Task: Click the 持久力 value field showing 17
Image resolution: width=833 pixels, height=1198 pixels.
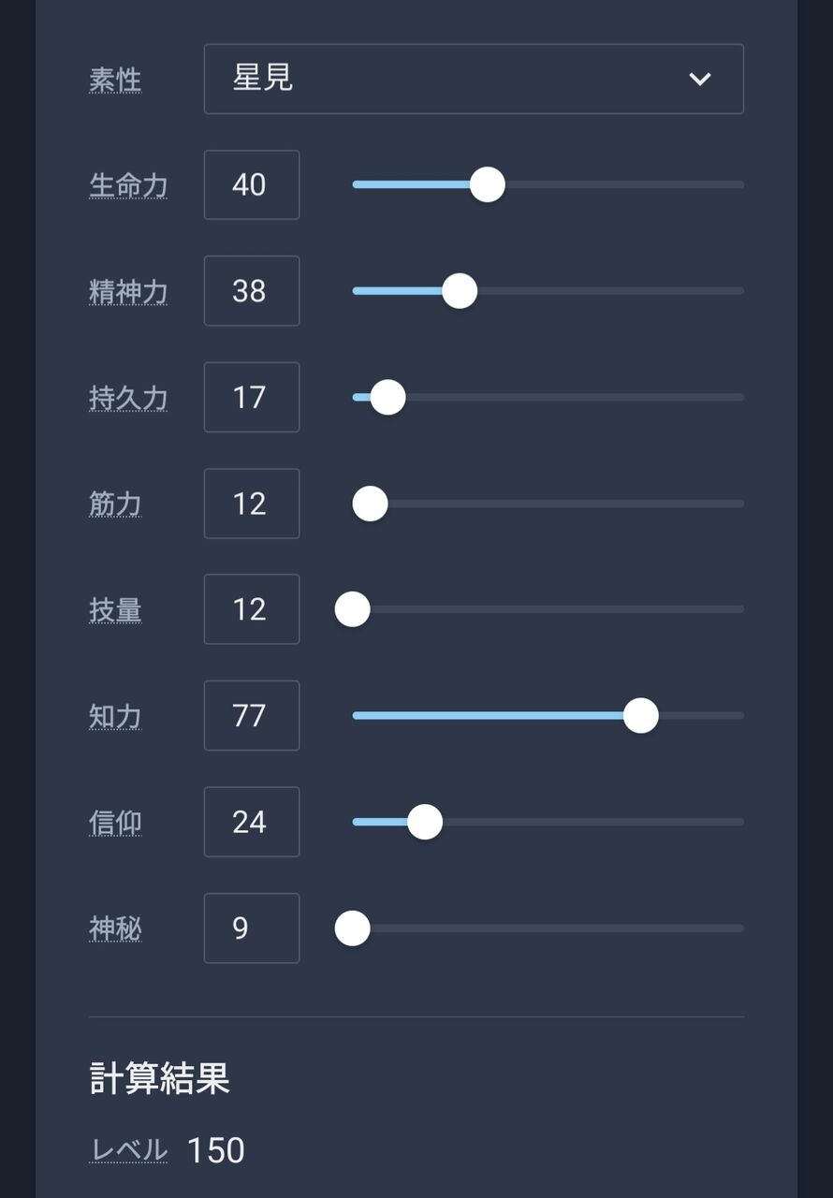Action: coord(252,397)
